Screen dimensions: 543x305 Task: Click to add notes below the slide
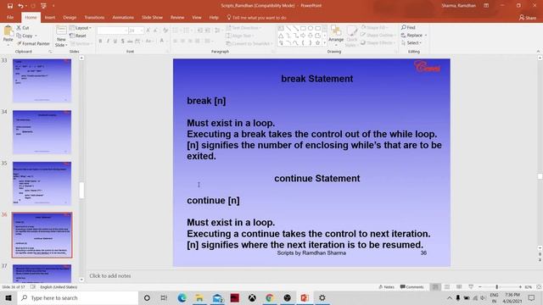tap(110, 276)
